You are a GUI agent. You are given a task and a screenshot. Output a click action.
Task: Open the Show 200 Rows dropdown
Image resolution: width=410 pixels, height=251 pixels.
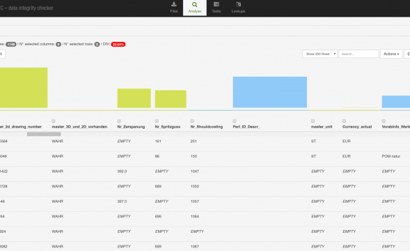click(x=320, y=54)
